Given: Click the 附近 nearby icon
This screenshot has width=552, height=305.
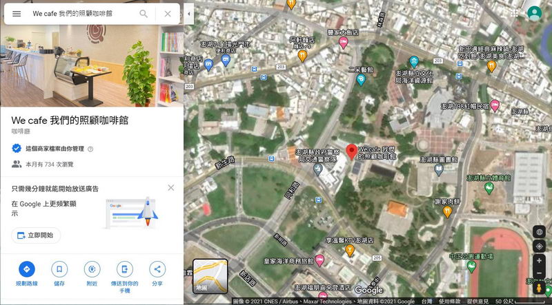Looking at the screenshot, I should pos(92,269).
